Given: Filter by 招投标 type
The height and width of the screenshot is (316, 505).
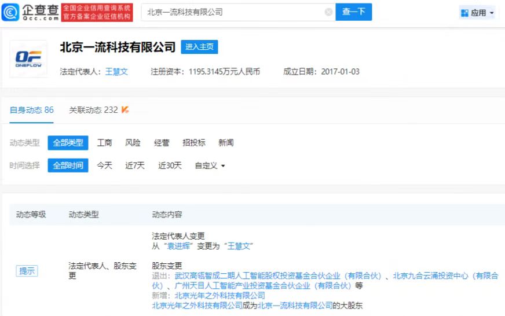Looking at the screenshot, I should click(x=194, y=143).
